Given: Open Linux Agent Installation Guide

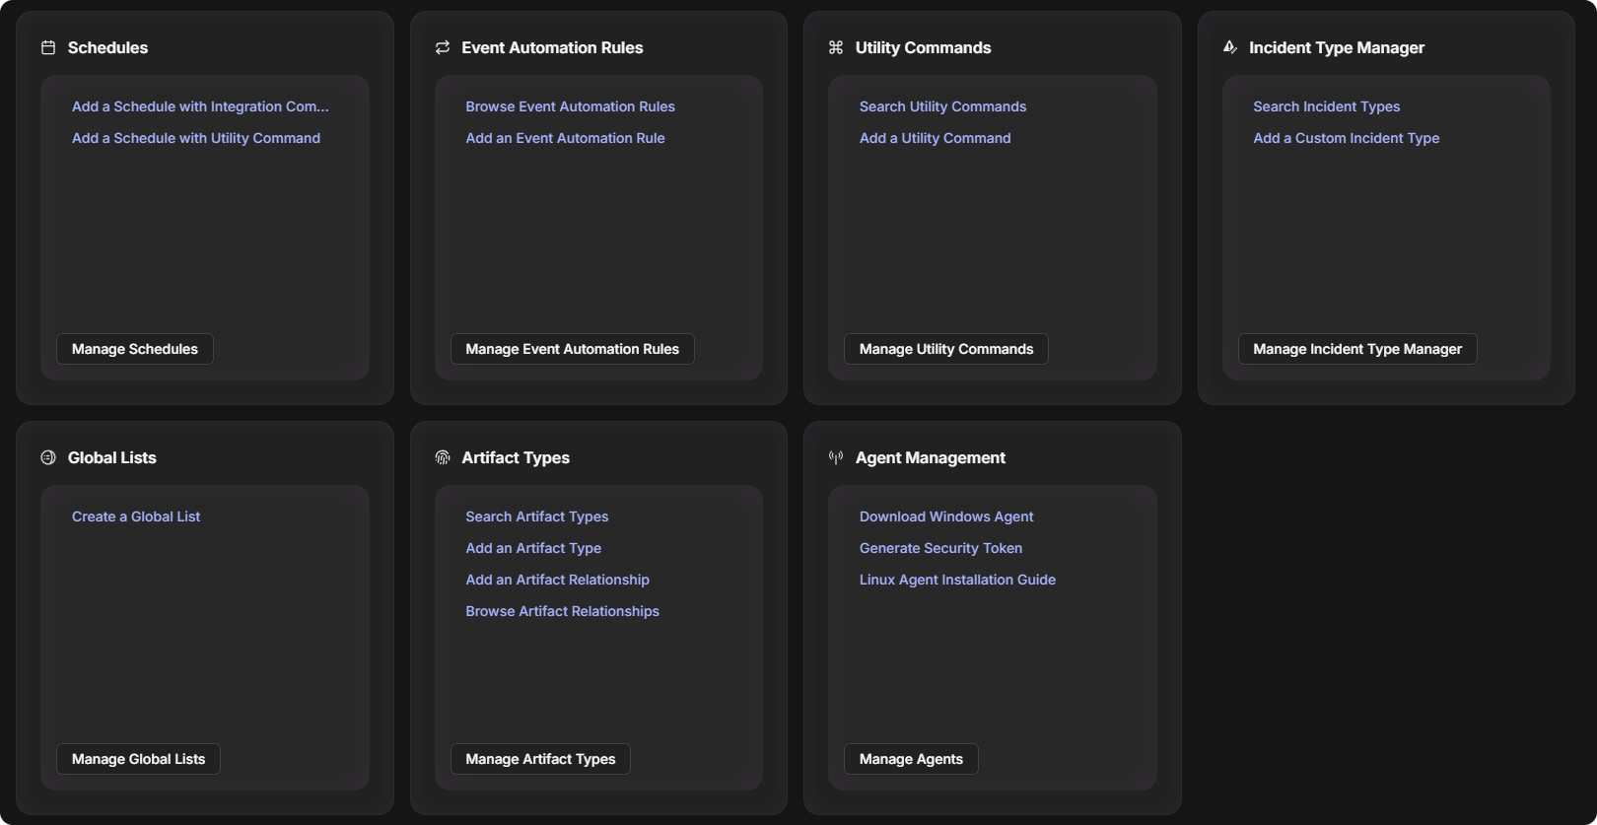Looking at the screenshot, I should pyautogui.click(x=958, y=580).
